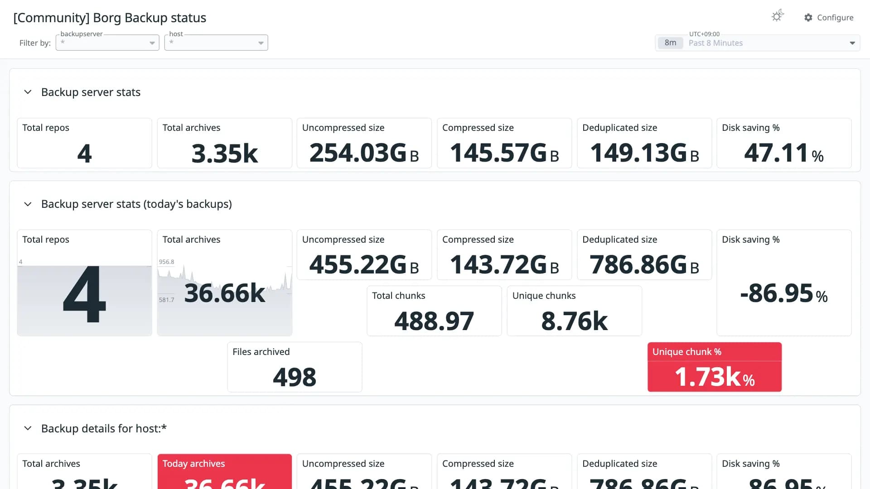Click the red Today archives widget
Screen dimensions: 870x489
coord(225,471)
